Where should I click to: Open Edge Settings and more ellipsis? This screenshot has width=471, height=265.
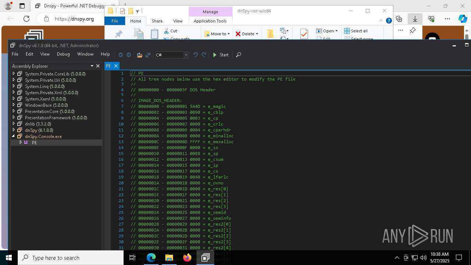tap(447, 19)
